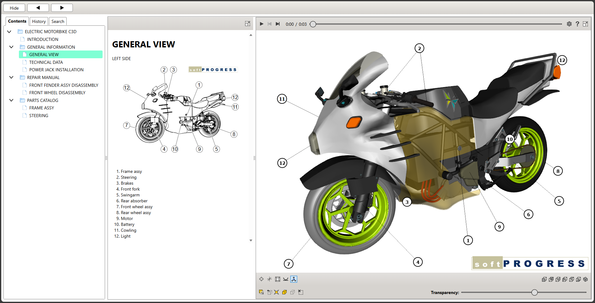The width and height of the screenshot is (595, 303).
Task: Click the yellow solid cube icon
Action: (x=284, y=292)
